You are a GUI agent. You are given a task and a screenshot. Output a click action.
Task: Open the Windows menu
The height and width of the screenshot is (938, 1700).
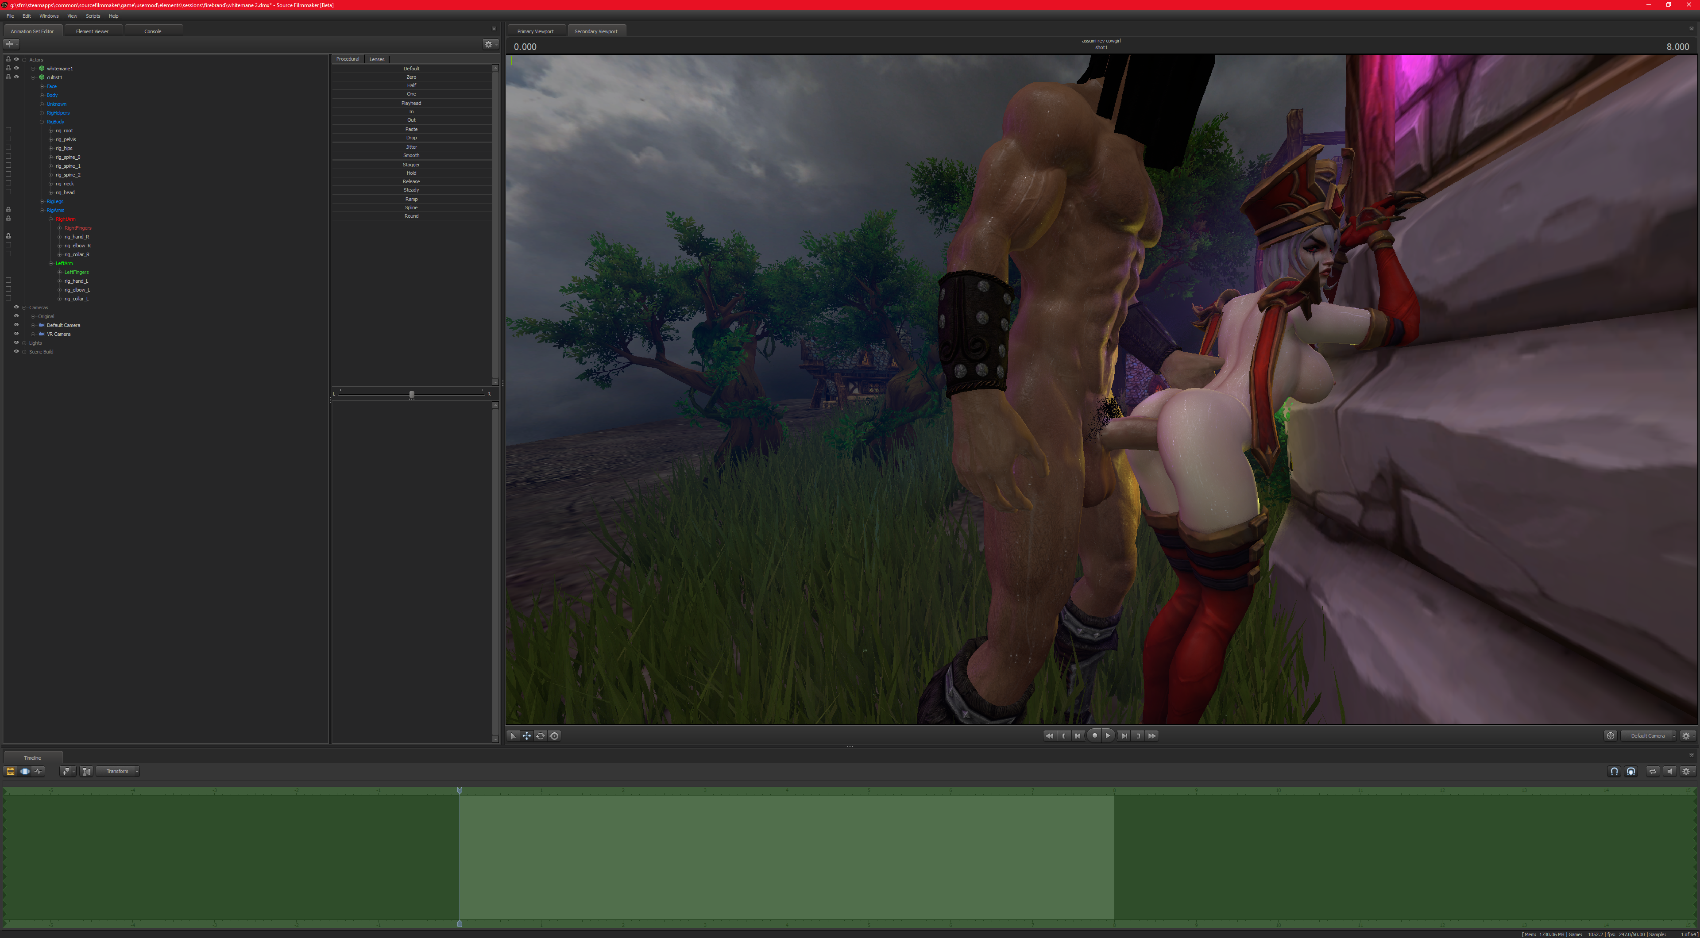[49, 16]
